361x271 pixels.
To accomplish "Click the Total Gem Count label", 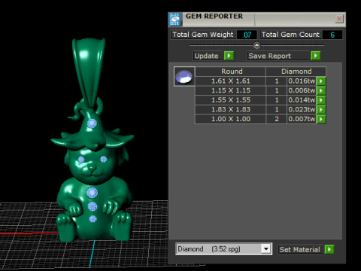I will (x=290, y=35).
